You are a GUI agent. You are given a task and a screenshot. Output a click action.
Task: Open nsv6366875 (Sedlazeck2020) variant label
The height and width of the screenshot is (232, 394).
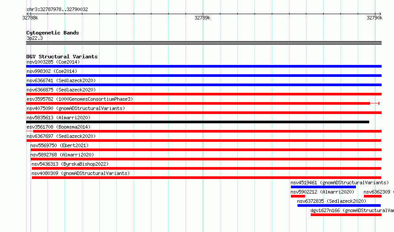[x=61, y=90]
